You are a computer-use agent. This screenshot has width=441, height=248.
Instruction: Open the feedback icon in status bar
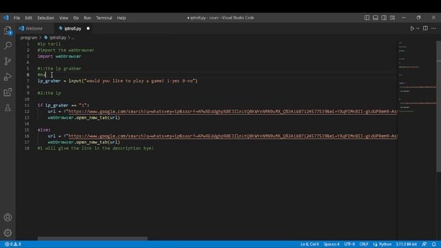pos(424,244)
